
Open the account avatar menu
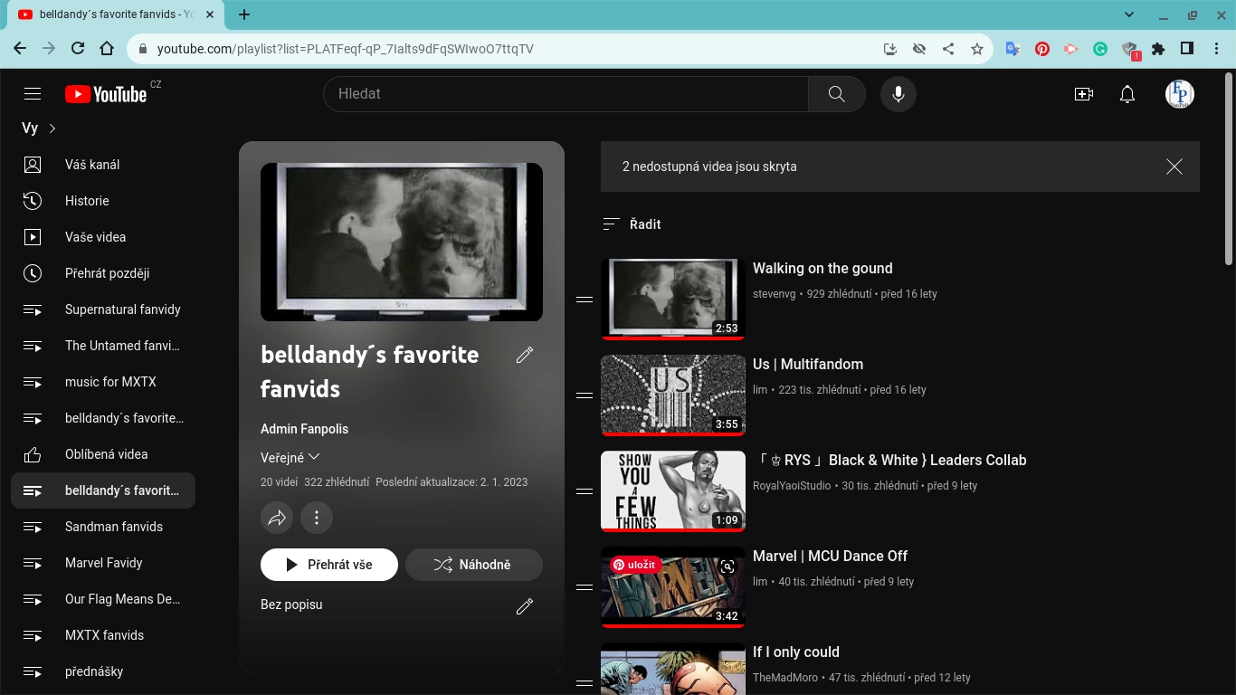point(1180,94)
